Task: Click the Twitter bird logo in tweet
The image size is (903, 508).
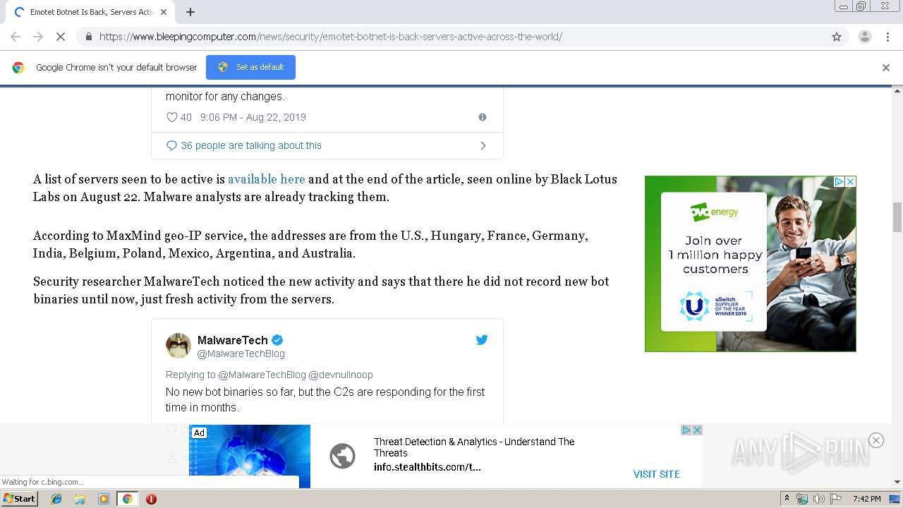Action: tap(482, 340)
